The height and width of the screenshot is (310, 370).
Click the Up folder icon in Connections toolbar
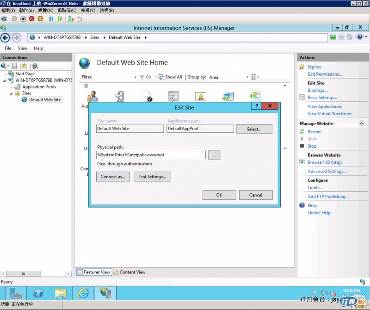point(25,66)
